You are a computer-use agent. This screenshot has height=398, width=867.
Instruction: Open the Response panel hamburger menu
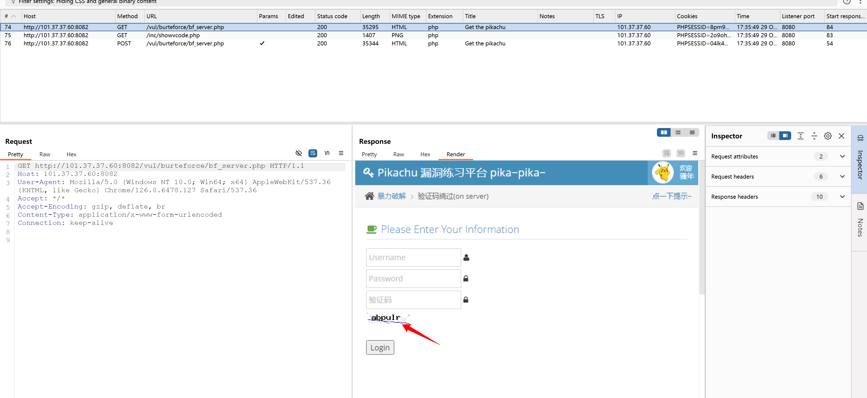coord(695,153)
